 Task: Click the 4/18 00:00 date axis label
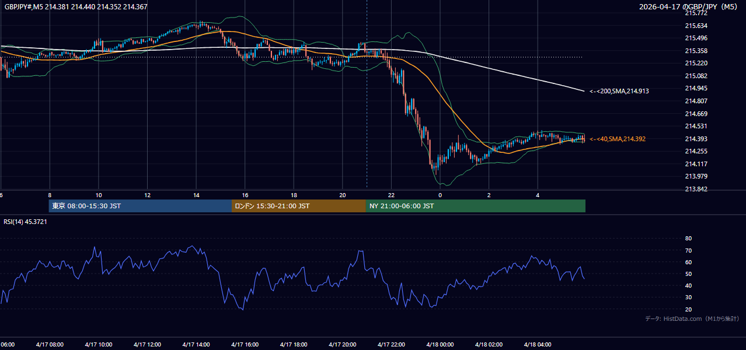pyautogui.click(x=440, y=345)
